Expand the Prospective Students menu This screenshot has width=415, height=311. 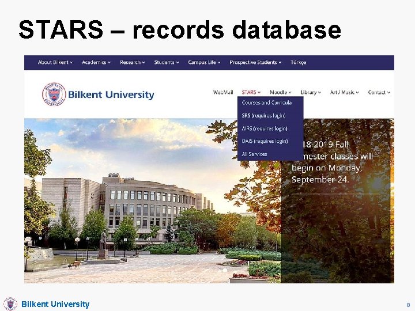[255, 62]
